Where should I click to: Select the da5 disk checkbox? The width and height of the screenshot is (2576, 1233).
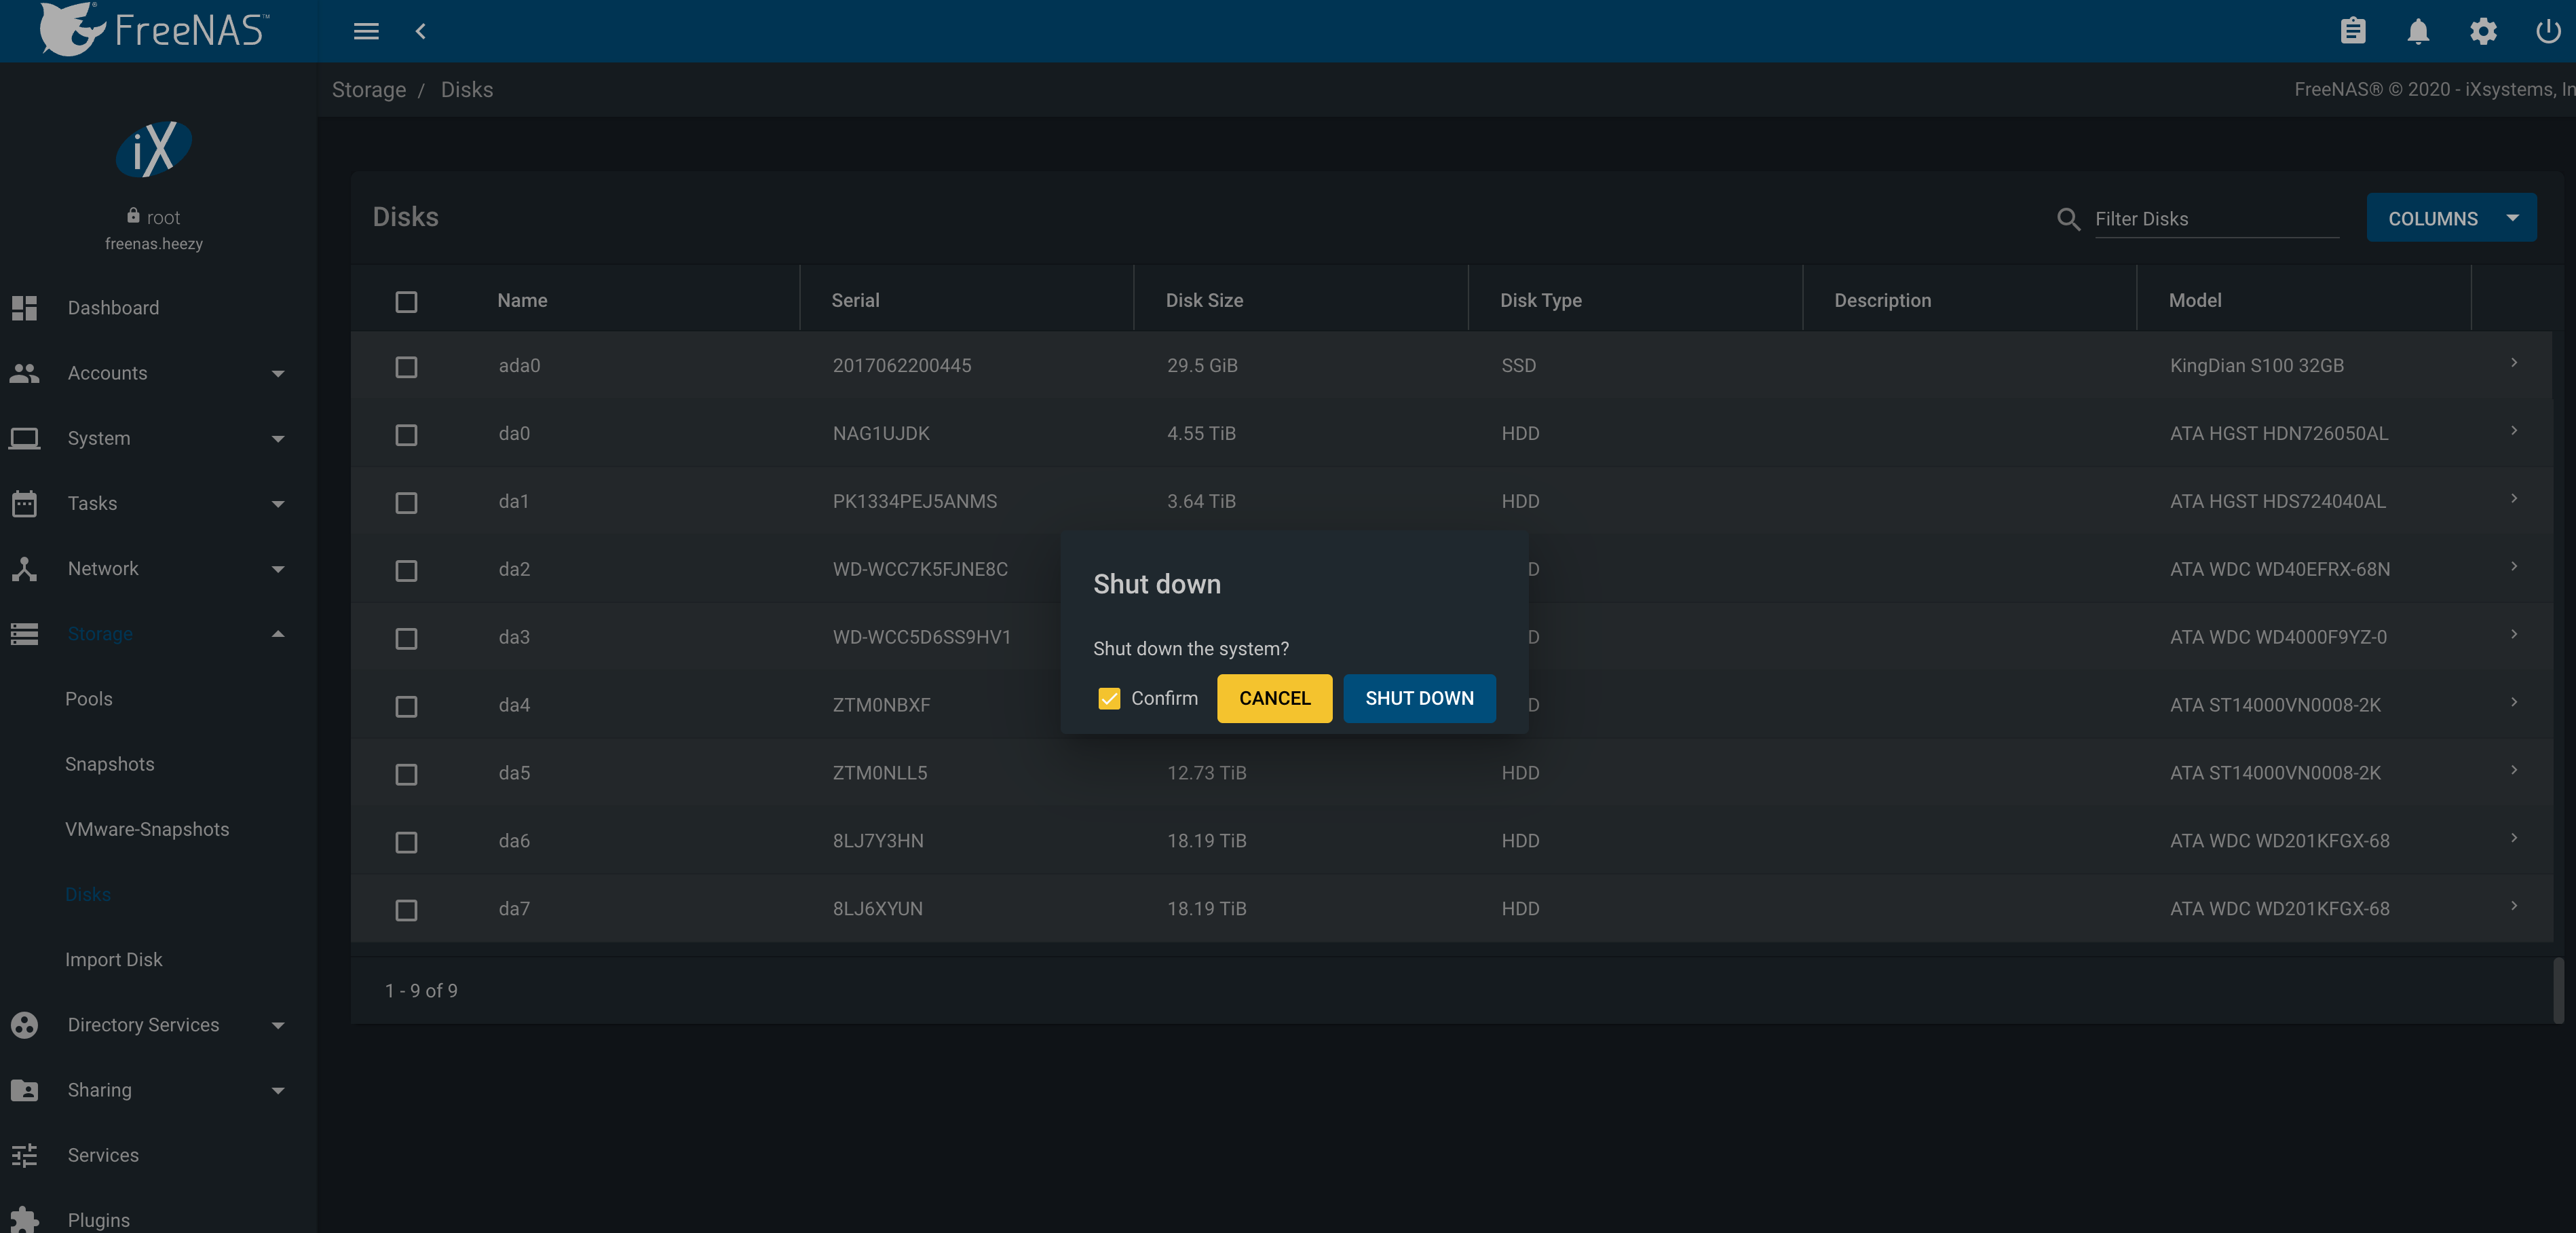(406, 775)
